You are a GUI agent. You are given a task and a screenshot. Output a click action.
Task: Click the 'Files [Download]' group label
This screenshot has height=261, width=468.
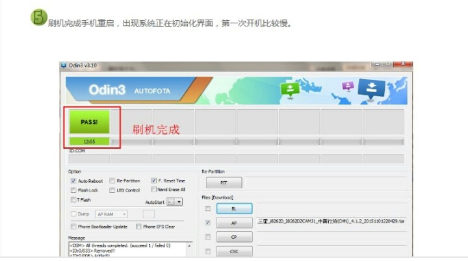218,197
